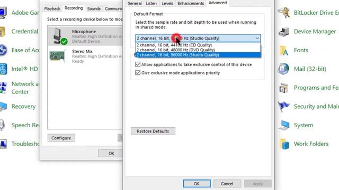Select the Stereo Mix sound card icon
339x190 pixels.
tap(57, 56)
